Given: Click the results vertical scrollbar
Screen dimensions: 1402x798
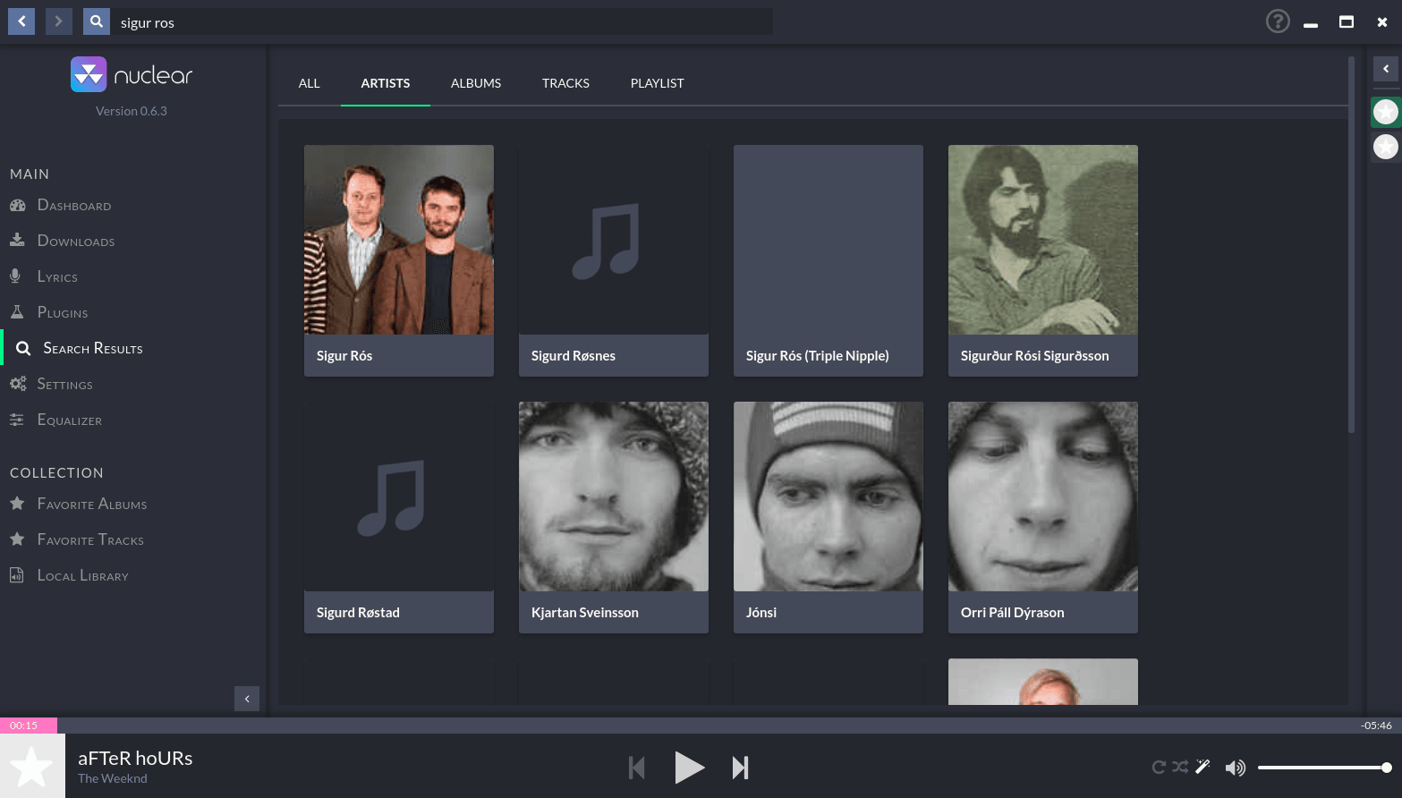Looking at the screenshot, I should click(x=1351, y=245).
